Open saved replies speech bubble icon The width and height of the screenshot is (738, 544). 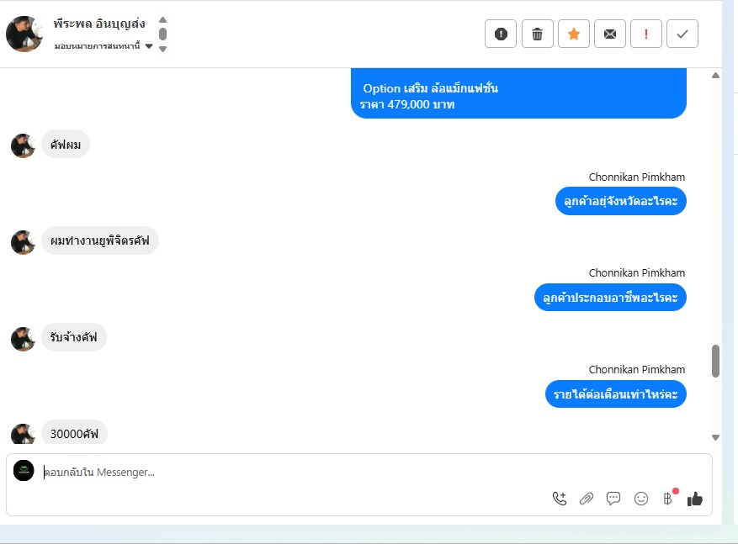[613, 499]
